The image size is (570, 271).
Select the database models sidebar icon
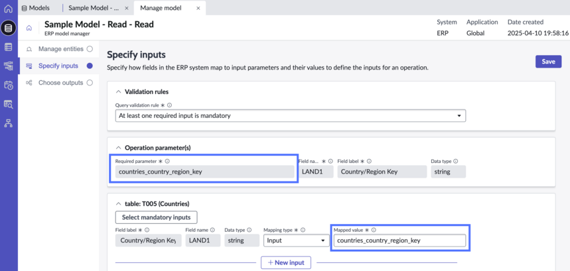click(8, 28)
